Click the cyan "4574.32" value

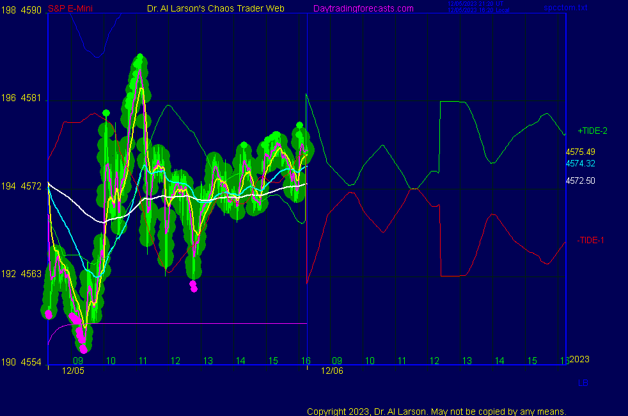[580, 163]
